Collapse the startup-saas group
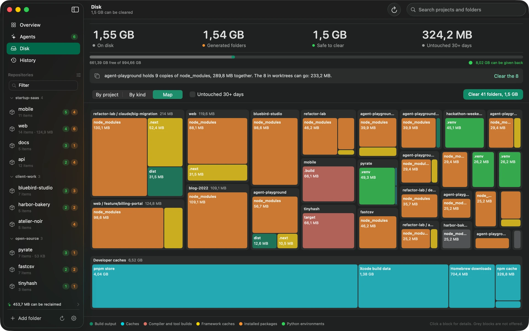Screen dimensions: 529x331 click(x=12, y=98)
